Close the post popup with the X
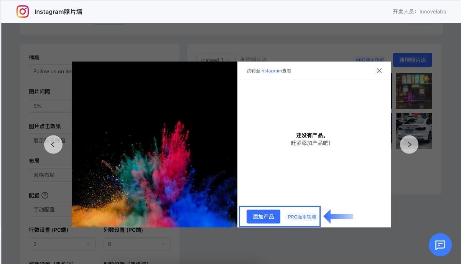The height and width of the screenshot is (264, 461). click(x=379, y=71)
